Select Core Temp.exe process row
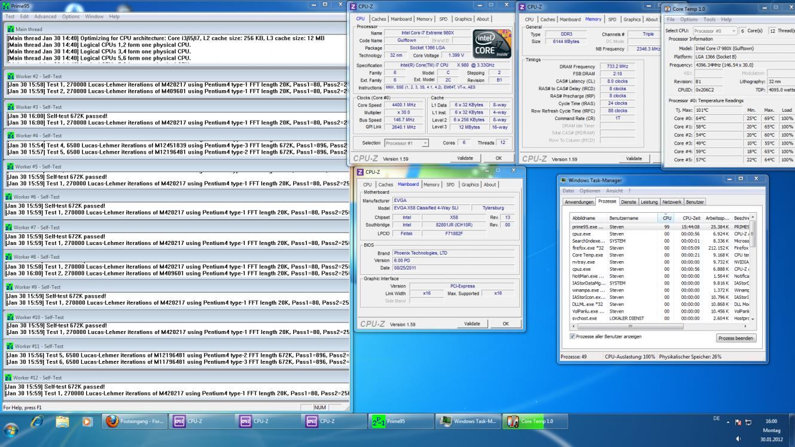 (660, 255)
